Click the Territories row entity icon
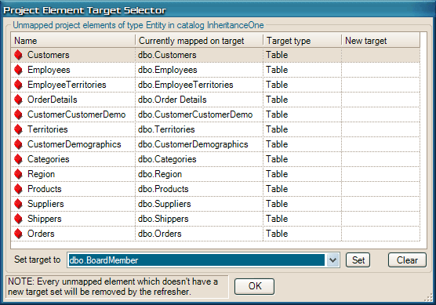The height and width of the screenshot is (305, 436). (18, 129)
